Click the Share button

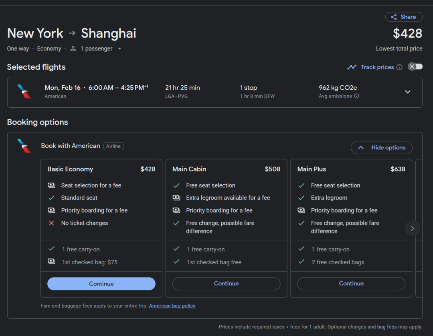coord(403,17)
